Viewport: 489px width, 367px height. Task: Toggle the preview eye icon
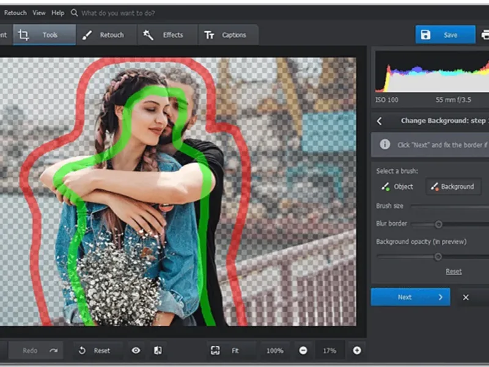136,350
